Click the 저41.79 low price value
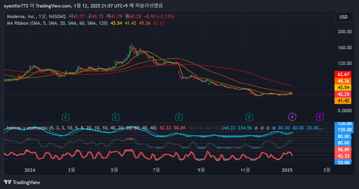The width and height of the screenshot is (359, 189). 114,16
